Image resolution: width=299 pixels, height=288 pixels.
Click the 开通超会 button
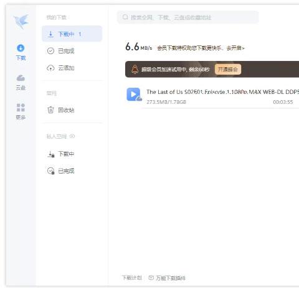228,69
